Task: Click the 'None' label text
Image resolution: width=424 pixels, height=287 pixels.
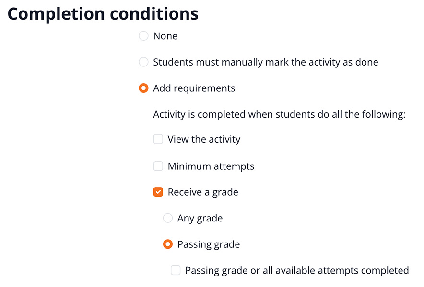Action: pos(165,36)
